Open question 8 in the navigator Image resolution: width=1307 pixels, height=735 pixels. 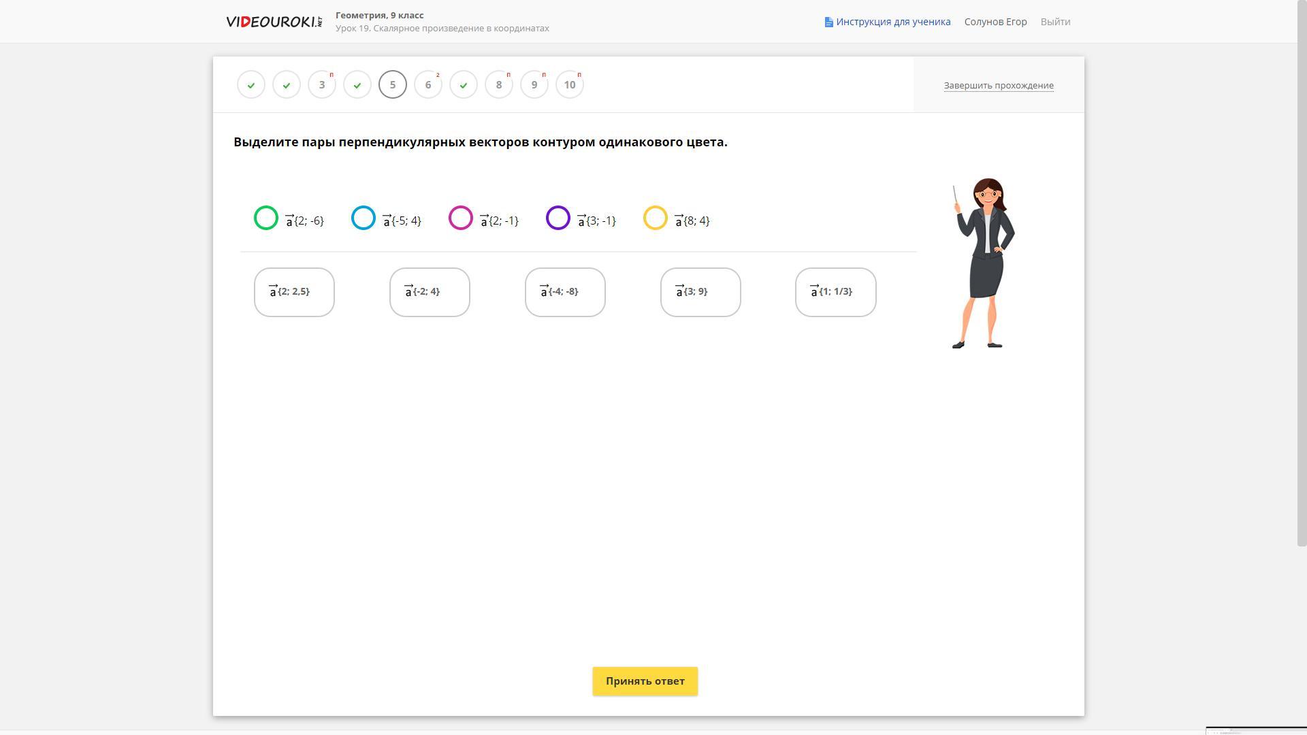coord(499,85)
